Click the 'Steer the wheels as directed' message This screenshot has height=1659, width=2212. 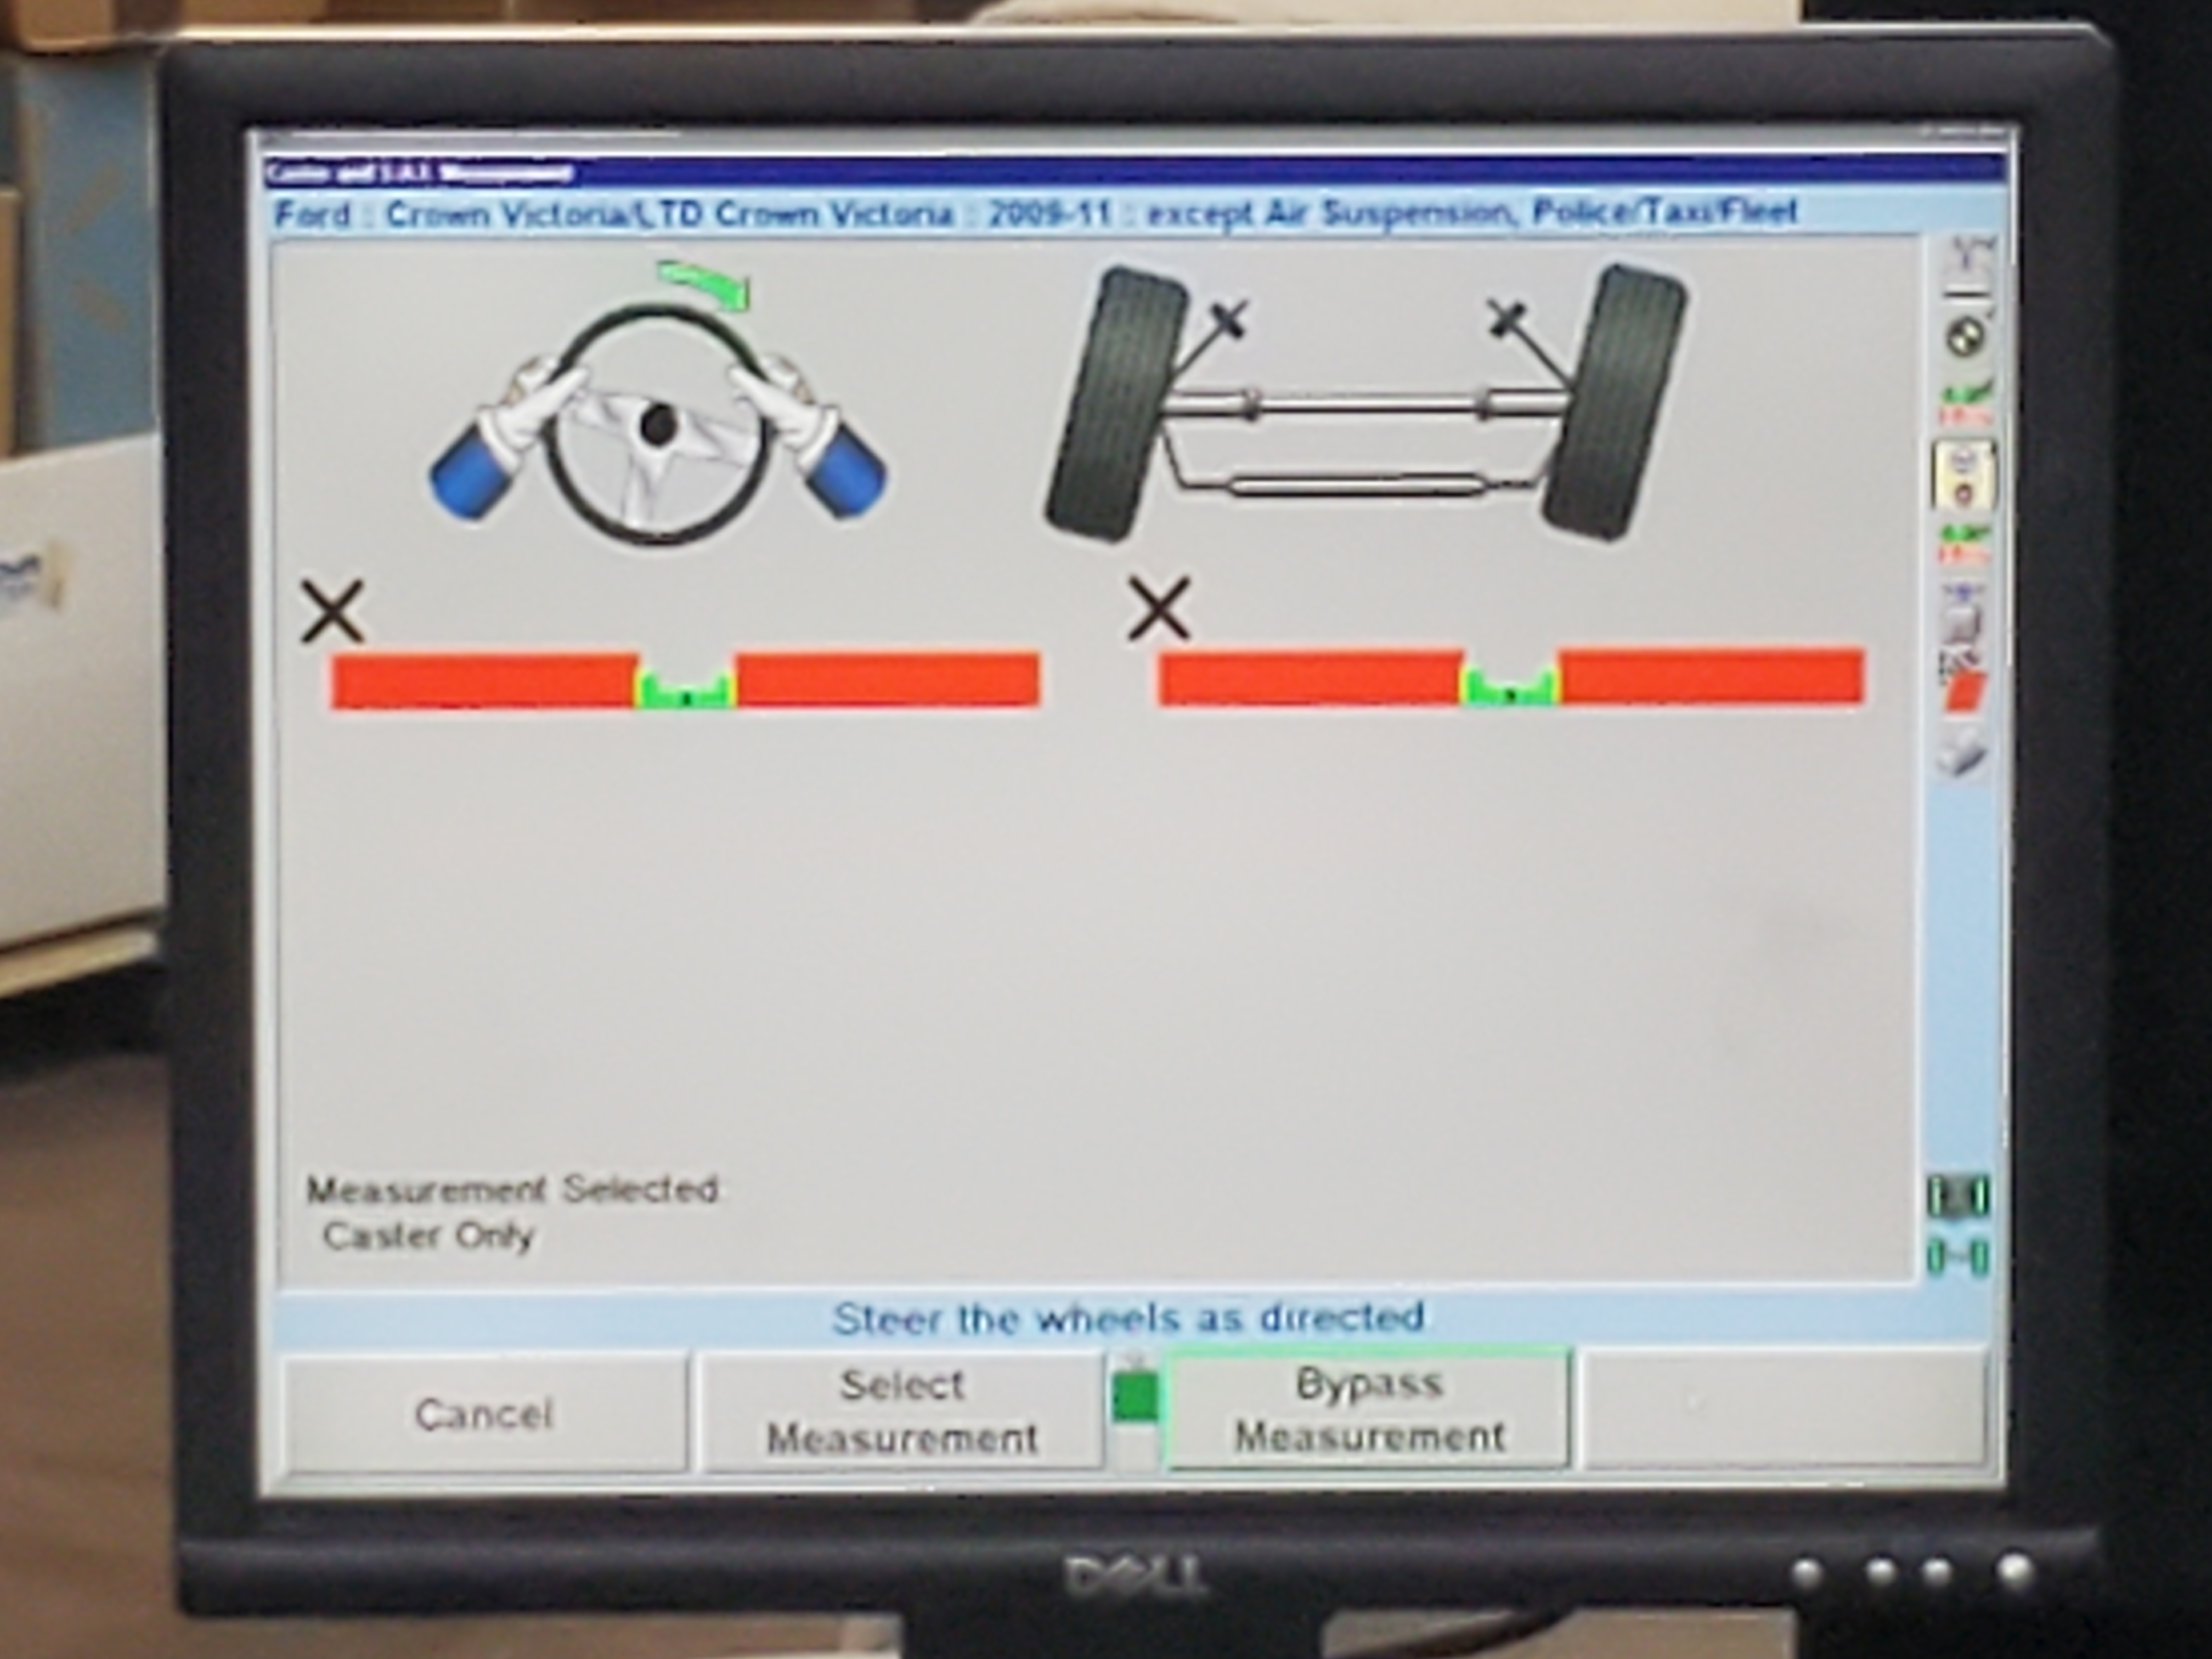point(1128,1318)
